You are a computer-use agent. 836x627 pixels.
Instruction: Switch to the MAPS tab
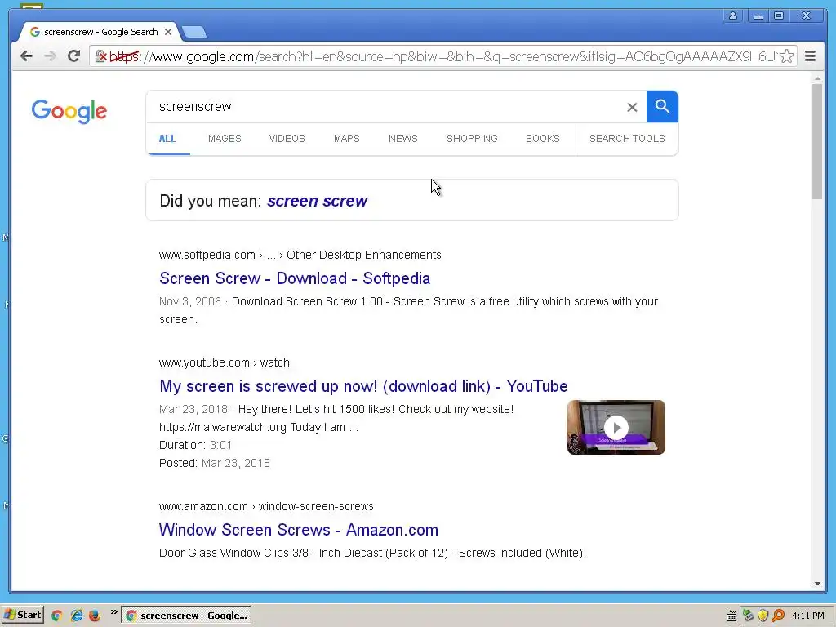coord(346,139)
